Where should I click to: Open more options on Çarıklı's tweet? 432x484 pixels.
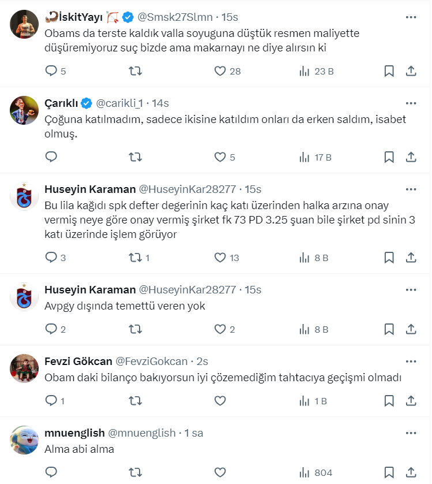pos(411,103)
